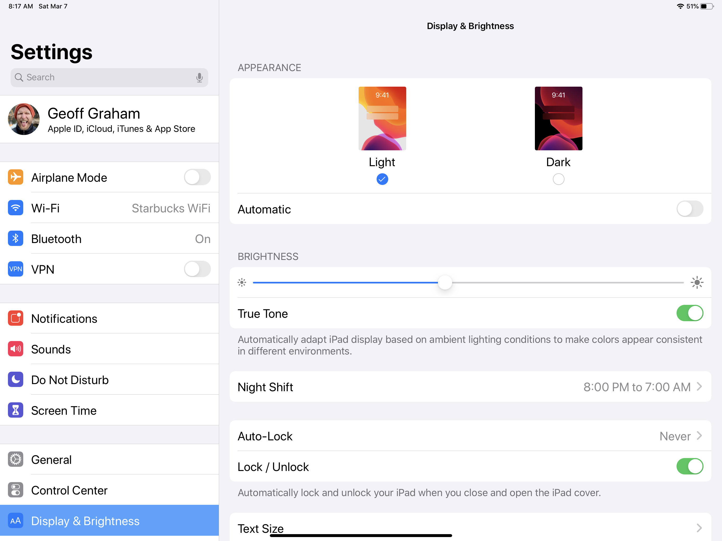
Task: Tap the magnifying glass search icon
Action: (19, 77)
